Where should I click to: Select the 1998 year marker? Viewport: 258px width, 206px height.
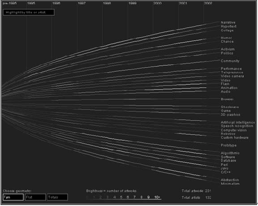point(107,3)
